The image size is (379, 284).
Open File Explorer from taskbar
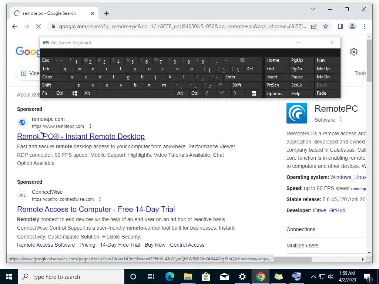(188, 277)
